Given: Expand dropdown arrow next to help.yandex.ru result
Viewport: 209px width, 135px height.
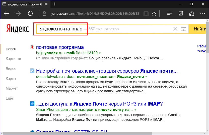Looking at the screenshot, I should (100, 53).
